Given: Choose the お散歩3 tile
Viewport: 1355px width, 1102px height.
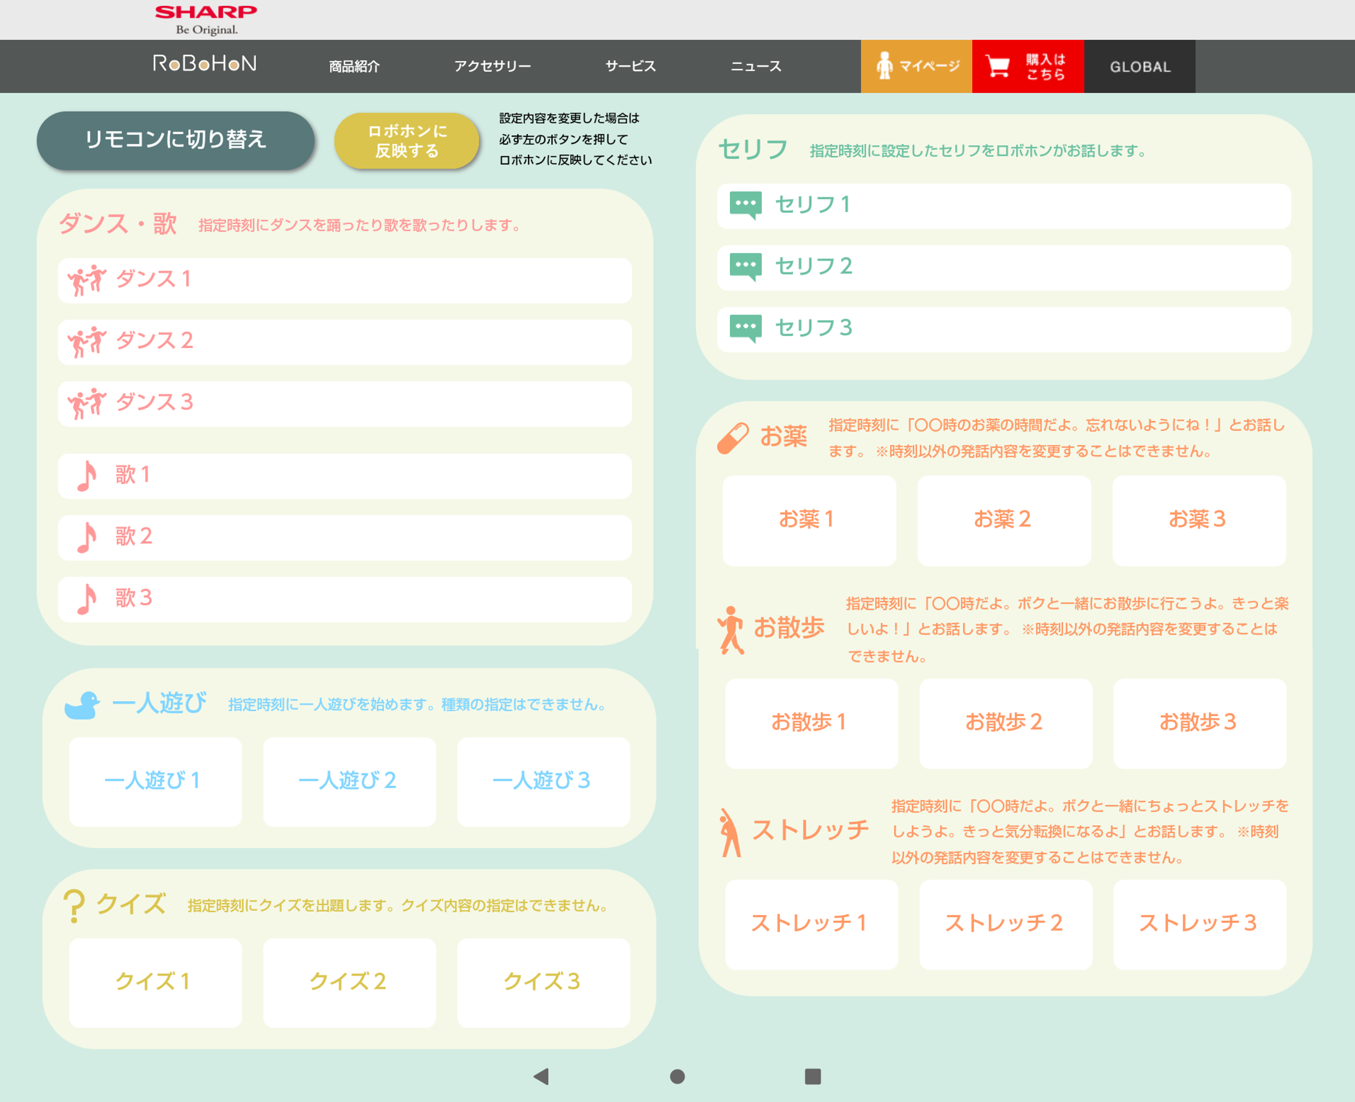Looking at the screenshot, I should pyautogui.click(x=1199, y=723).
